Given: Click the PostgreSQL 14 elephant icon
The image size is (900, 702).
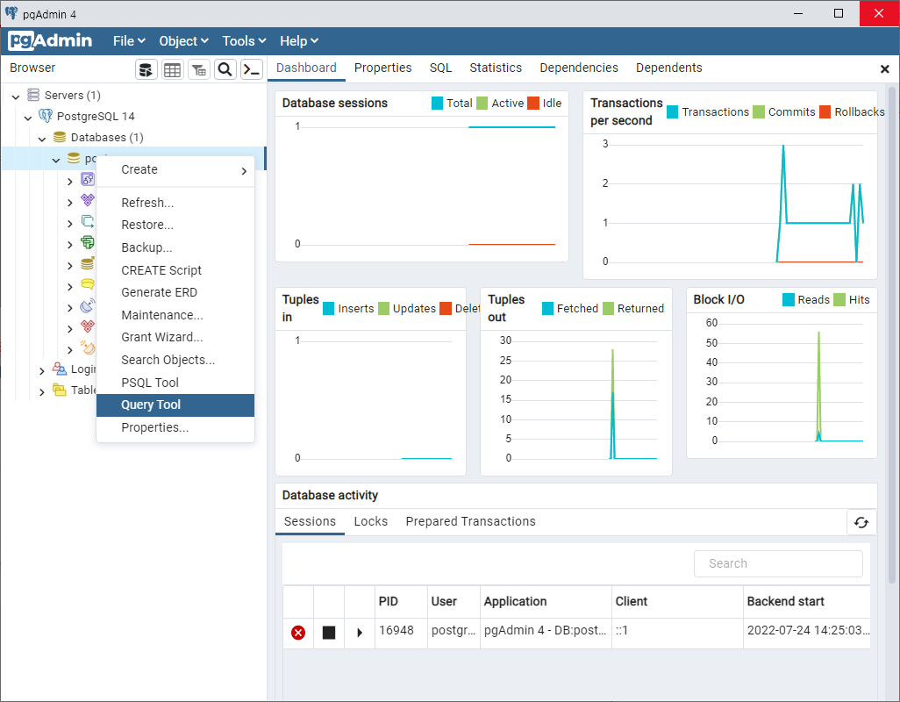Looking at the screenshot, I should 46,116.
